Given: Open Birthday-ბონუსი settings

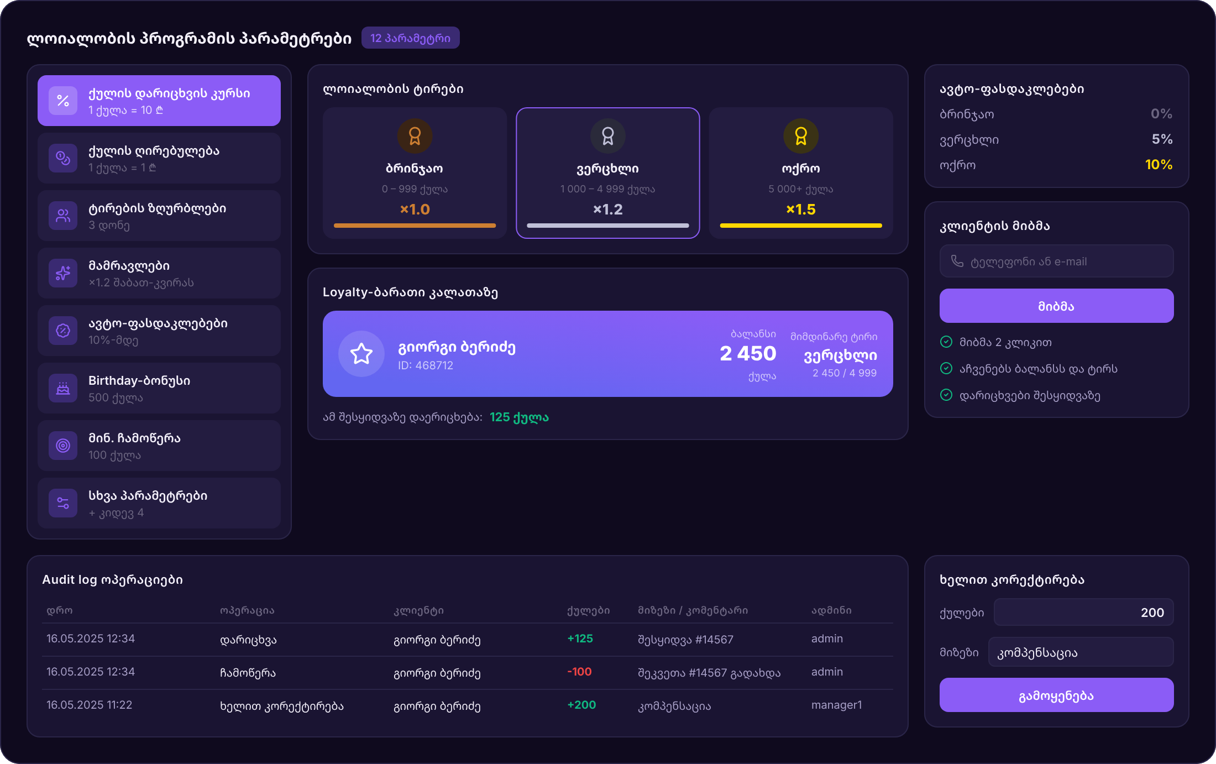Looking at the screenshot, I should pos(159,388).
